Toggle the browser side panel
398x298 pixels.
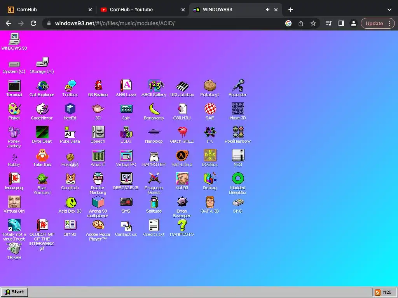341,23
